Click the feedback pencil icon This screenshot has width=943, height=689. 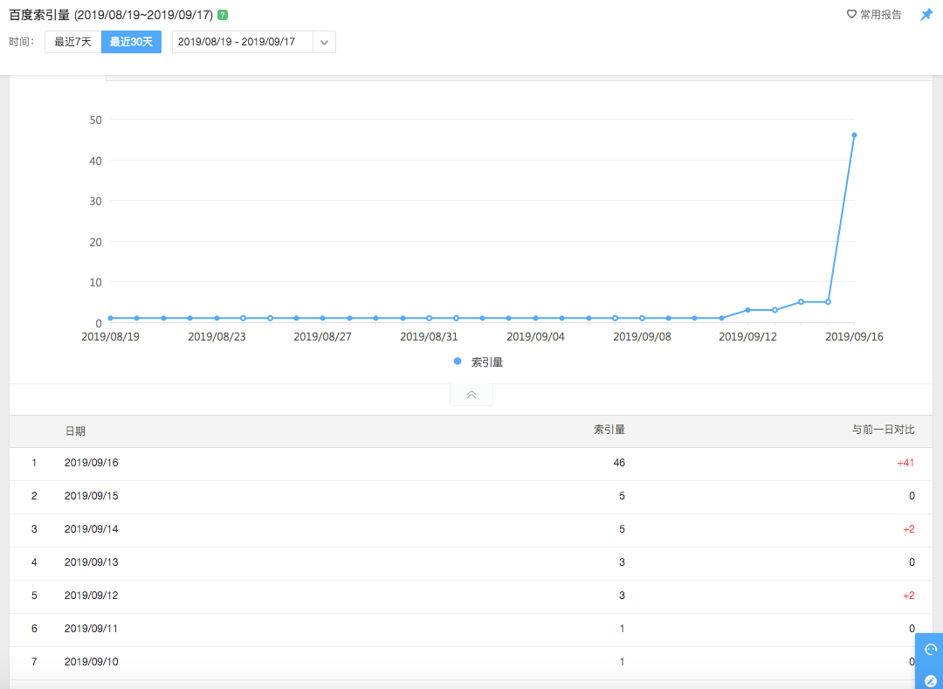pos(930,679)
